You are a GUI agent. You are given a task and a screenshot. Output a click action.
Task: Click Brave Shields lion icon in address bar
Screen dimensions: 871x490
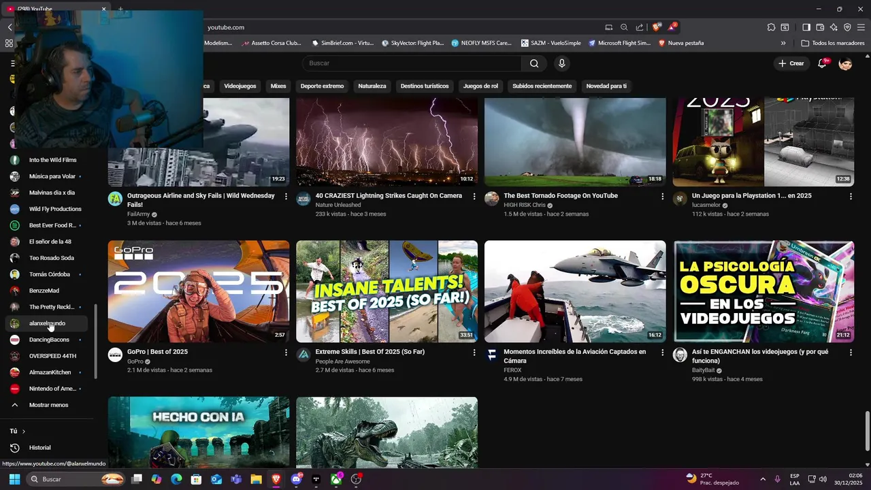coord(656,27)
